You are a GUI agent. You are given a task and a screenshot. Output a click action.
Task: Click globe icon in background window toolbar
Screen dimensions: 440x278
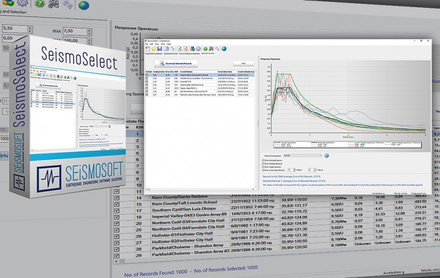84,5
